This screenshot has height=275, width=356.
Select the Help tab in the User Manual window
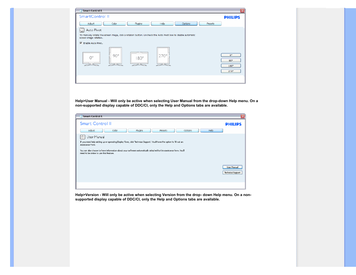click(x=212, y=130)
